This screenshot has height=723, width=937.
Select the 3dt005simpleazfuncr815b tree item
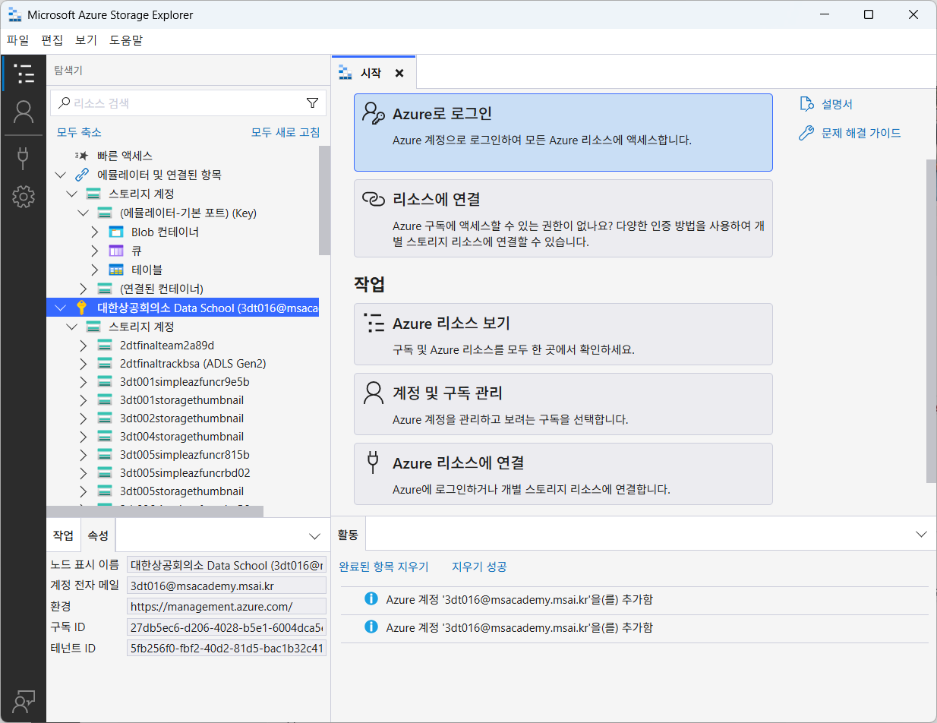point(185,454)
